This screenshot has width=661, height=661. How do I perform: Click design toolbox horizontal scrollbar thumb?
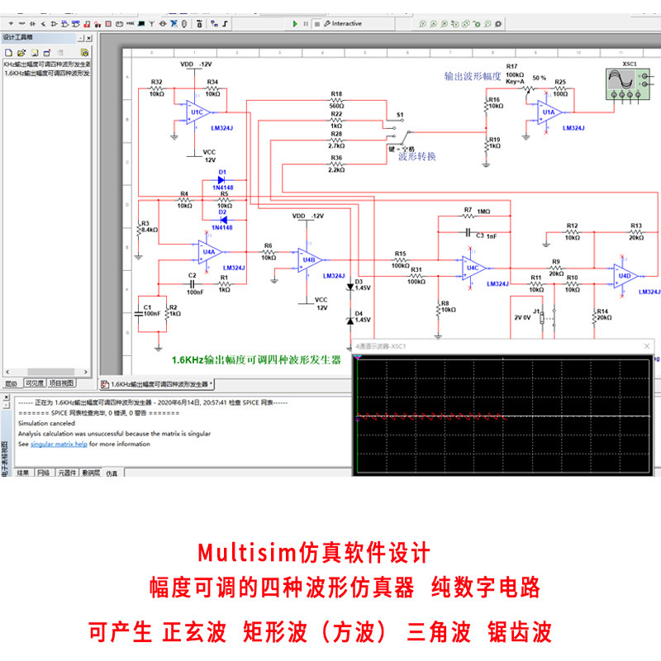point(51,372)
